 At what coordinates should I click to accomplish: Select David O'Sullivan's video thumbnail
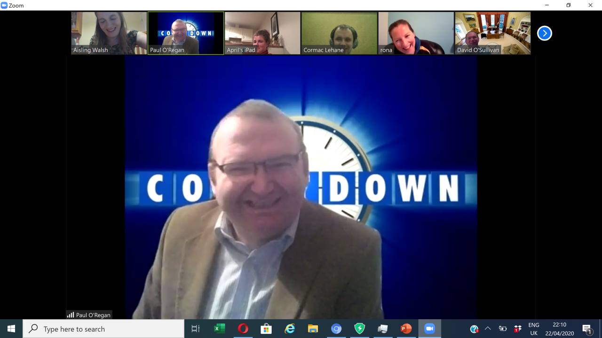pyautogui.click(x=492, y=33)
